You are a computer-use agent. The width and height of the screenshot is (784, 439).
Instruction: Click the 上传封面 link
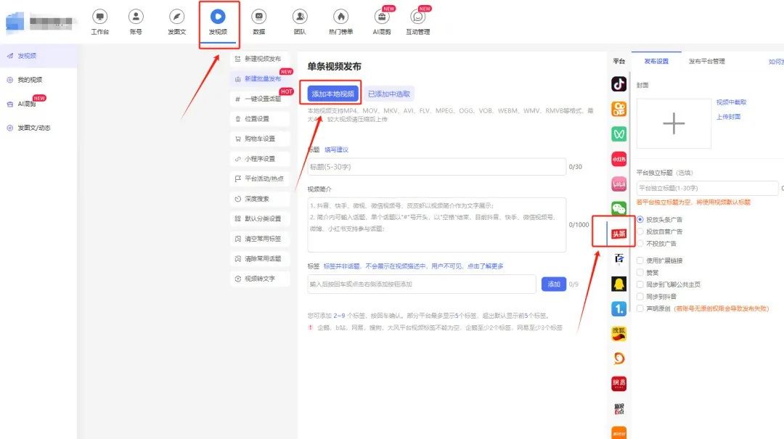tap(728, 117)
